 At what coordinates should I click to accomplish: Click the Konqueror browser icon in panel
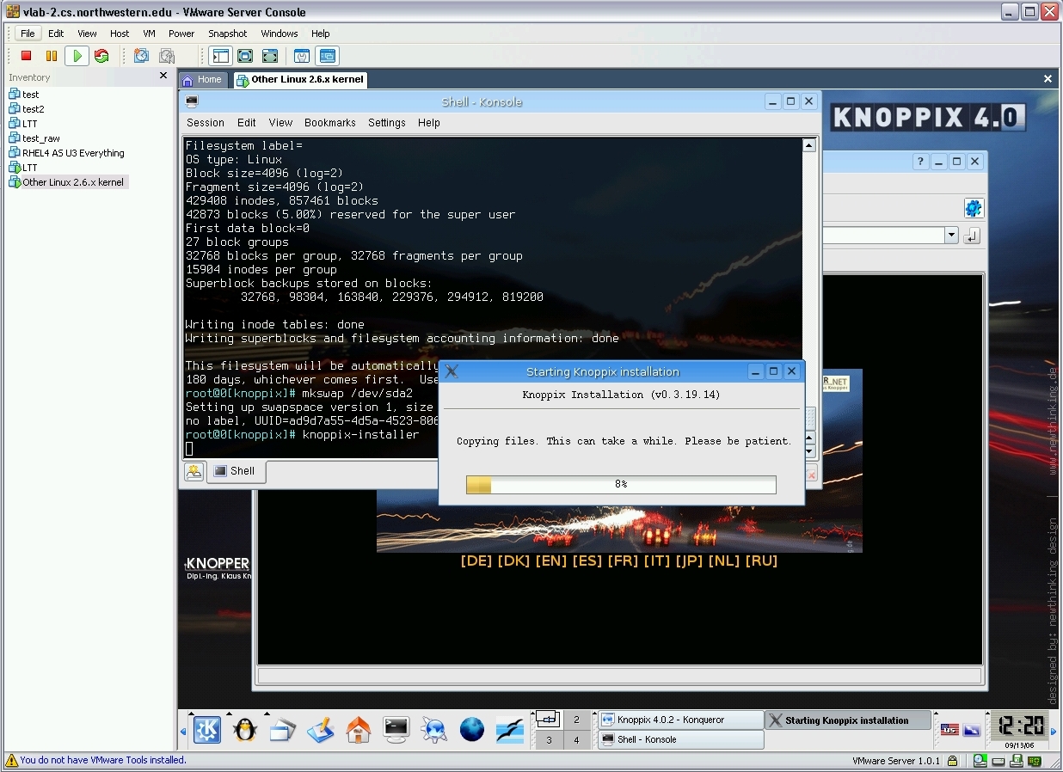click(x=433, y=730)
